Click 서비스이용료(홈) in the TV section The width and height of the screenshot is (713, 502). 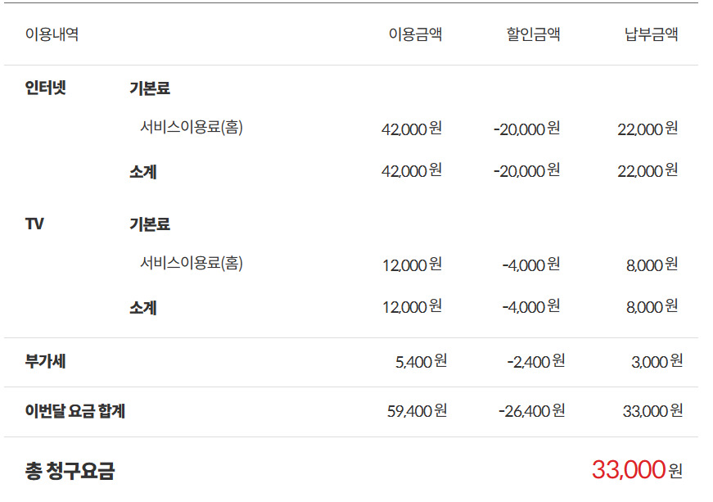click(x=191, y=263)
